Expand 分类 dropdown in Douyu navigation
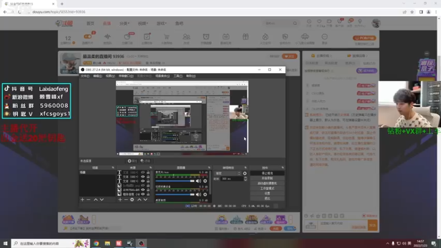441x248 pixels. point(124,23)
